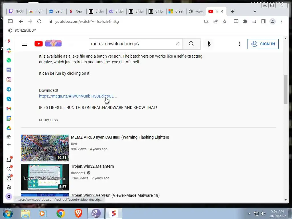Click the SIGN IN button
292x219 pixels.
[263, 44]
